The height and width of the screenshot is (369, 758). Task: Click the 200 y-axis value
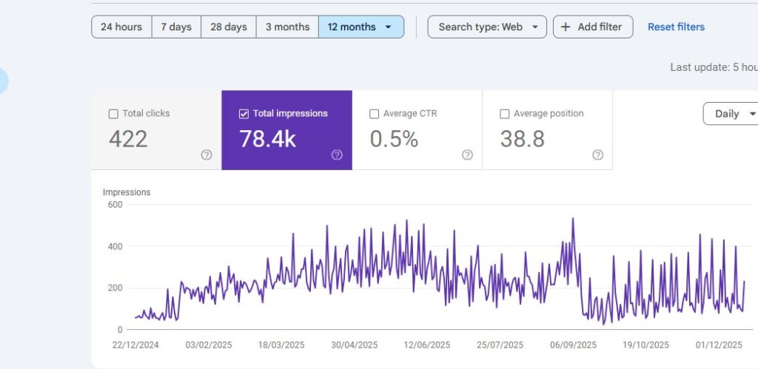tap(115, 288)
